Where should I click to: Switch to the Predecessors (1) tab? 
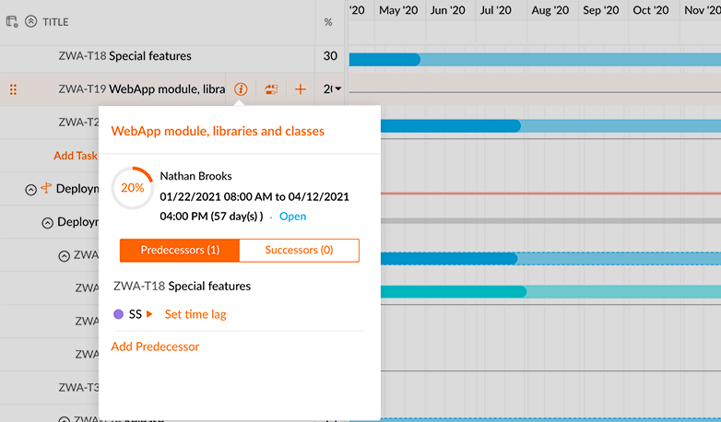[x=180, y=250]
